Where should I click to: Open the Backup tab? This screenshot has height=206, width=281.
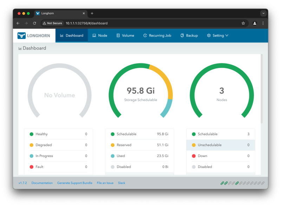(189, 35)
